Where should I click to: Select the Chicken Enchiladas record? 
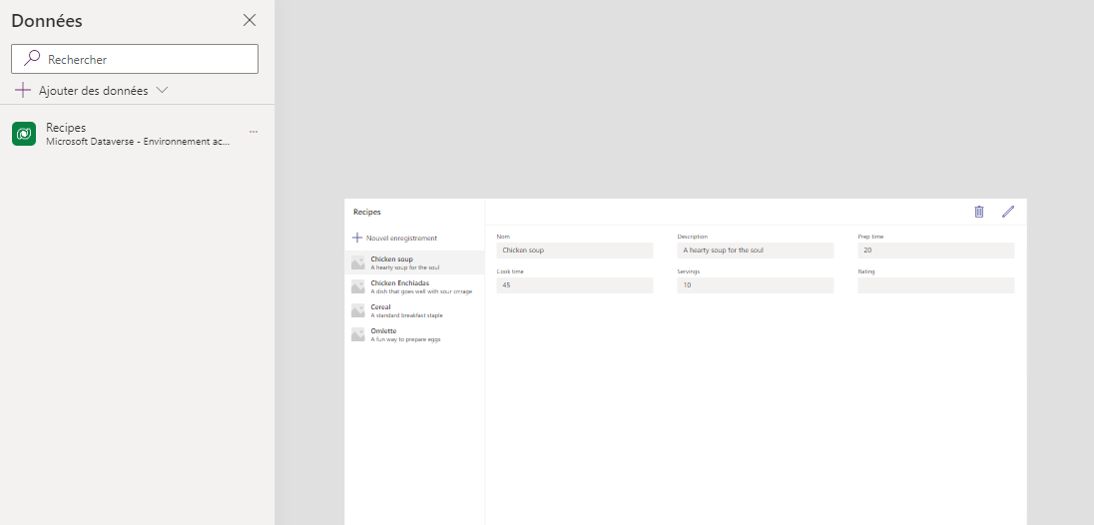coord(414,286)
